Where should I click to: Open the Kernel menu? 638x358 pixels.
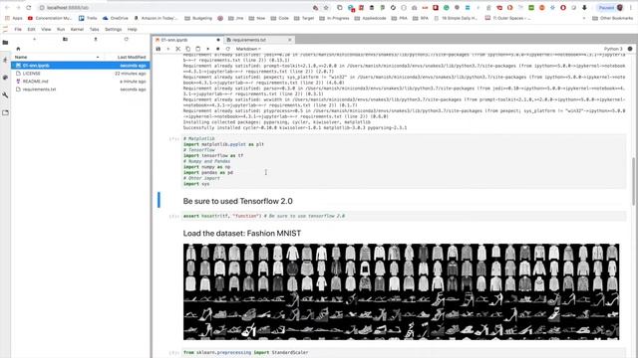click(x=77, y=29)
